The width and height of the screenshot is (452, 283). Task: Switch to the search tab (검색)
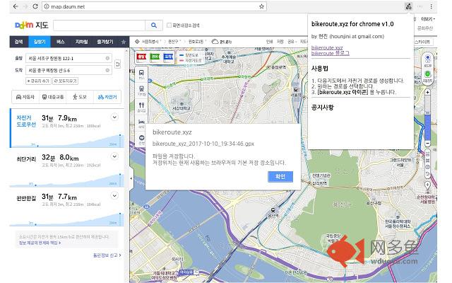[19, 42]
